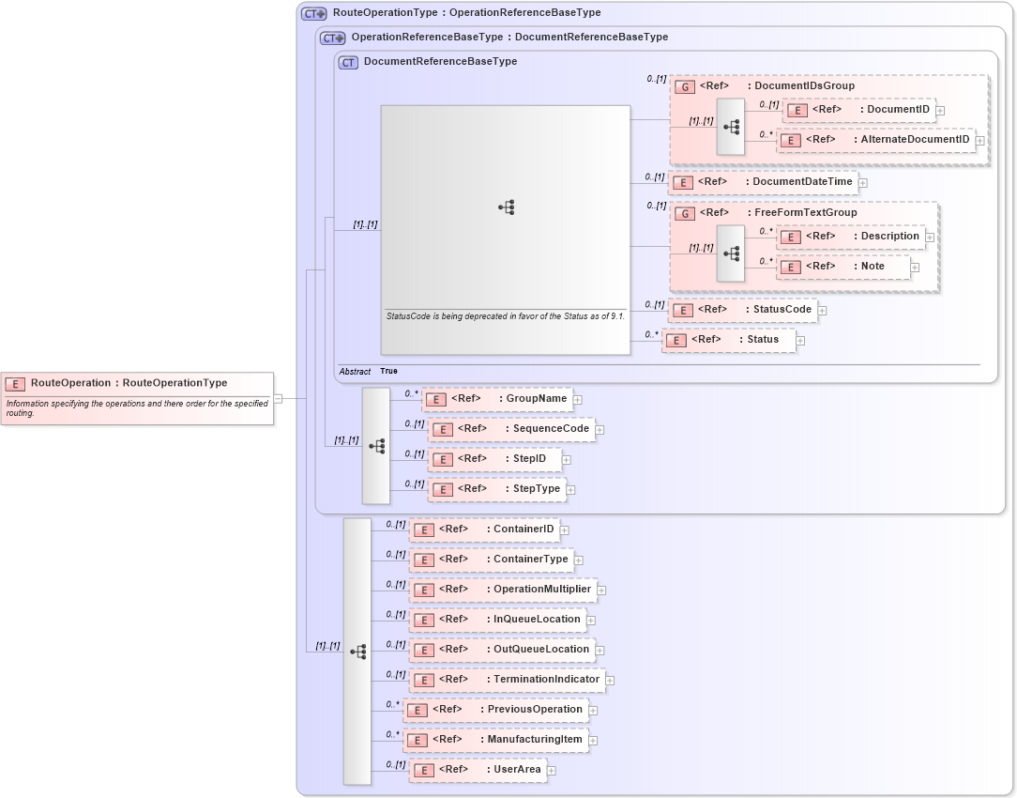Image resolution: width=1017 pixels, height=798 pixels.
Task: Click the G group icon for DocumentIDsGroup
Action: click(x=684, y=85)
